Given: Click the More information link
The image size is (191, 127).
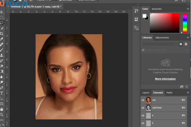Looking at the screenshot, I should tap(165, 79).
